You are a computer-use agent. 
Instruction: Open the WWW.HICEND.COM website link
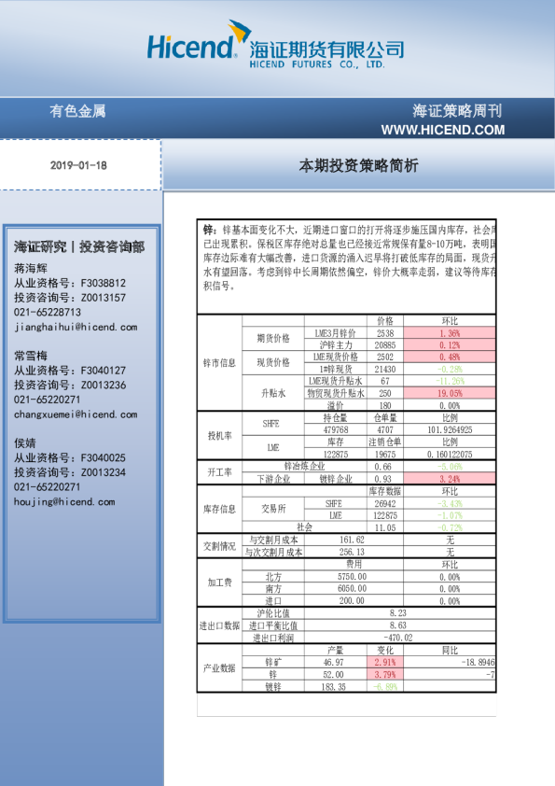coord(443,131)
